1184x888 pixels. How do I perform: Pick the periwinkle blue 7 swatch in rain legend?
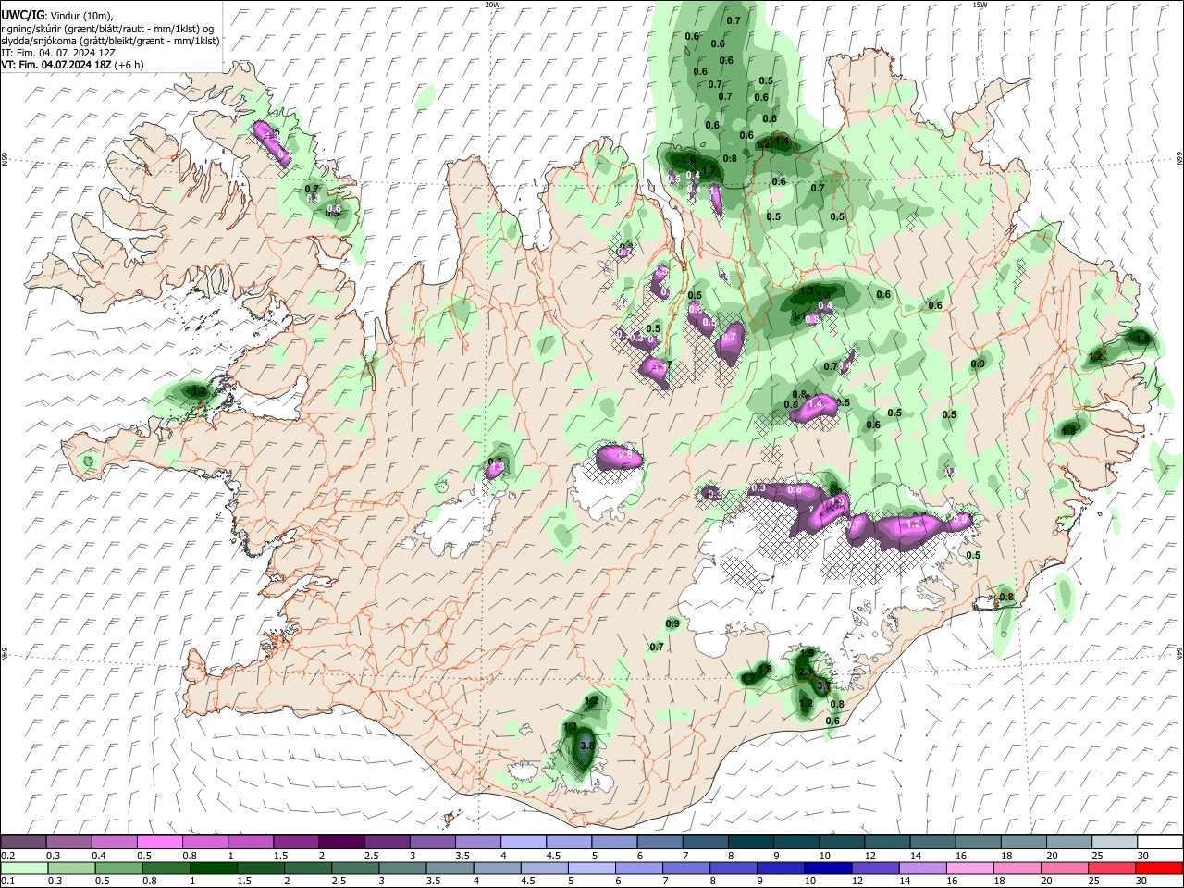point(685,868)
